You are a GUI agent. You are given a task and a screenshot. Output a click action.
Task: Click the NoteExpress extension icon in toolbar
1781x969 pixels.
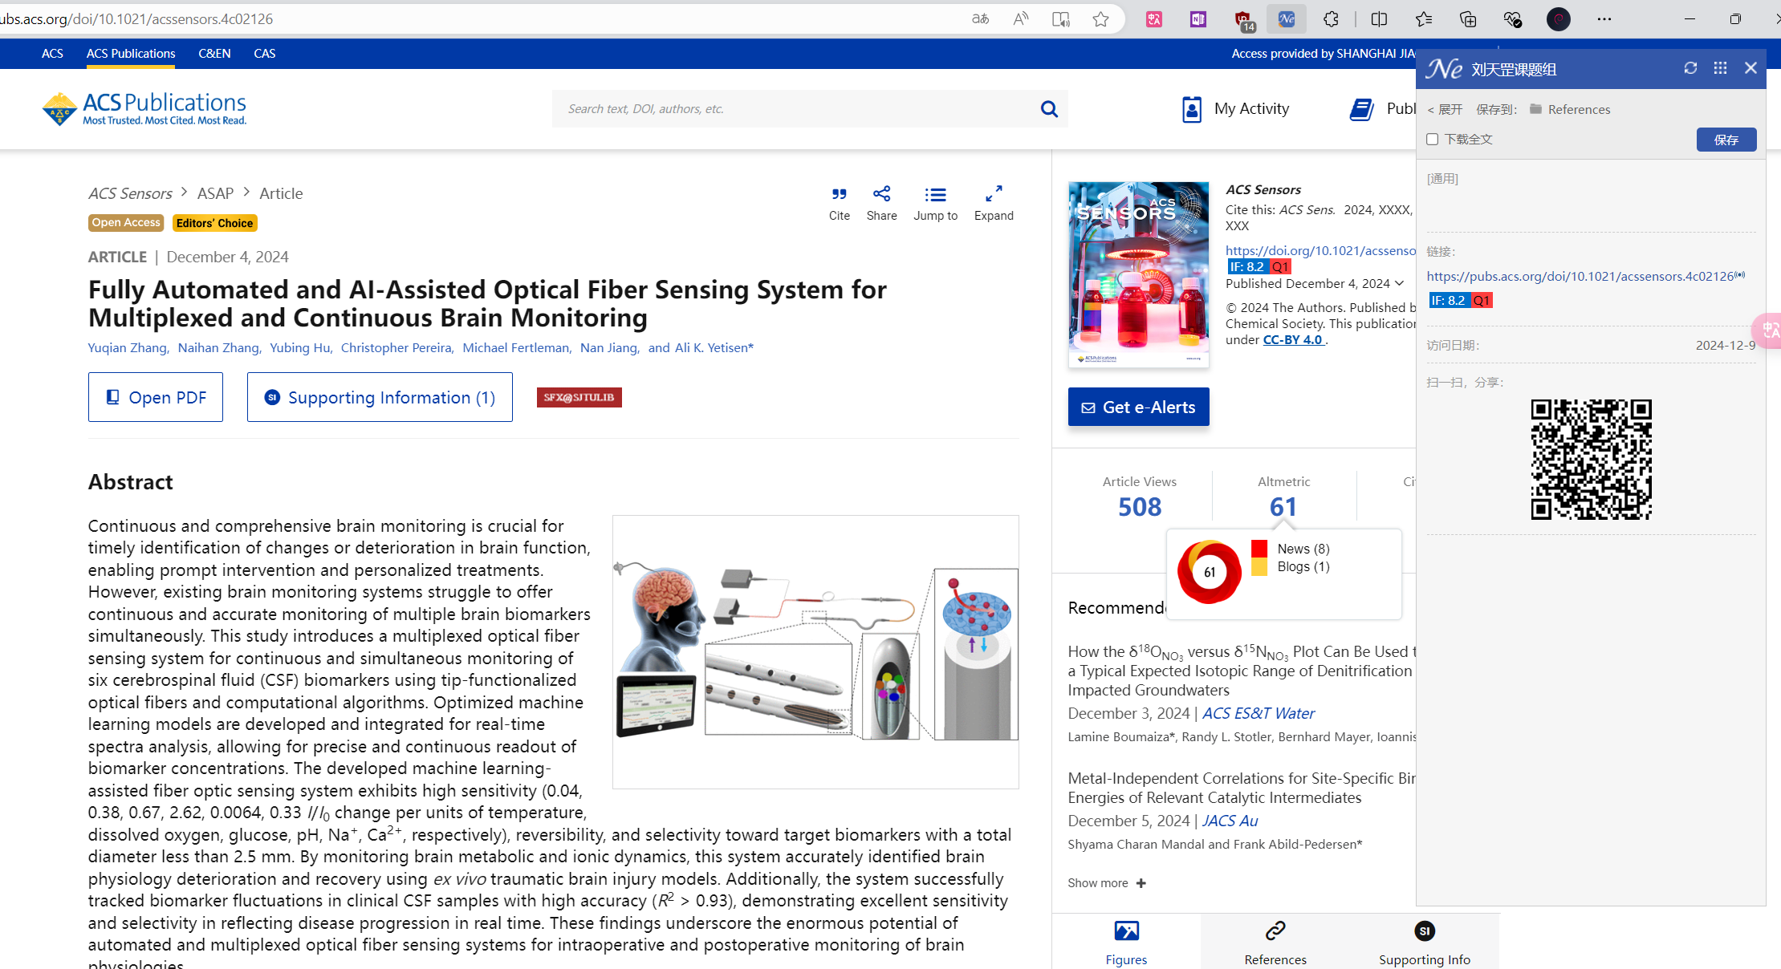click(1287, 19)
